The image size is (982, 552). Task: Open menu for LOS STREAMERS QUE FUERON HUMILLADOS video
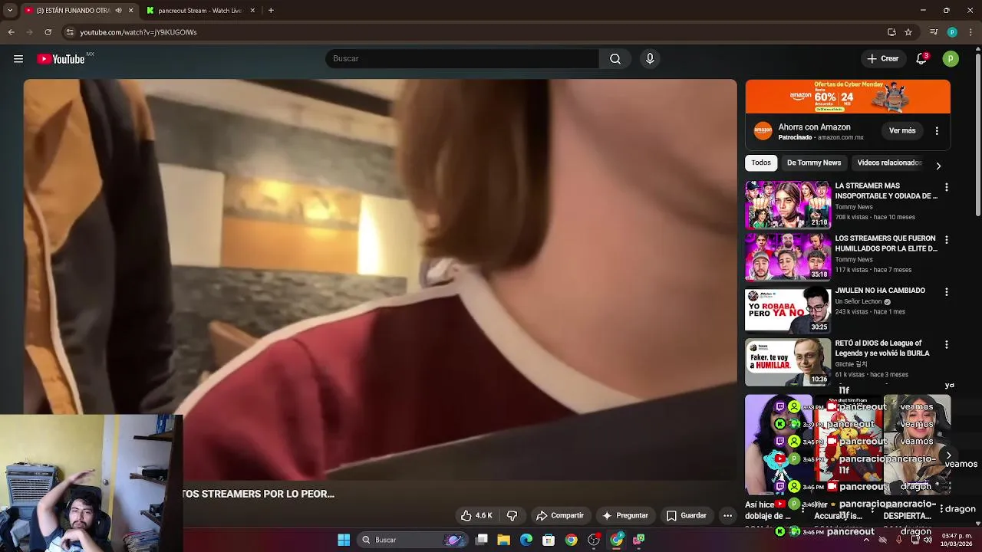pos(946,240)
